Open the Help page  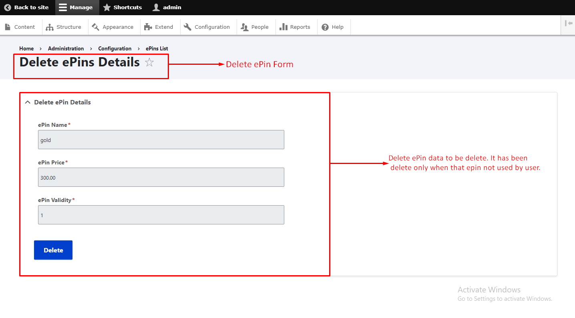(x=333, y=27)
